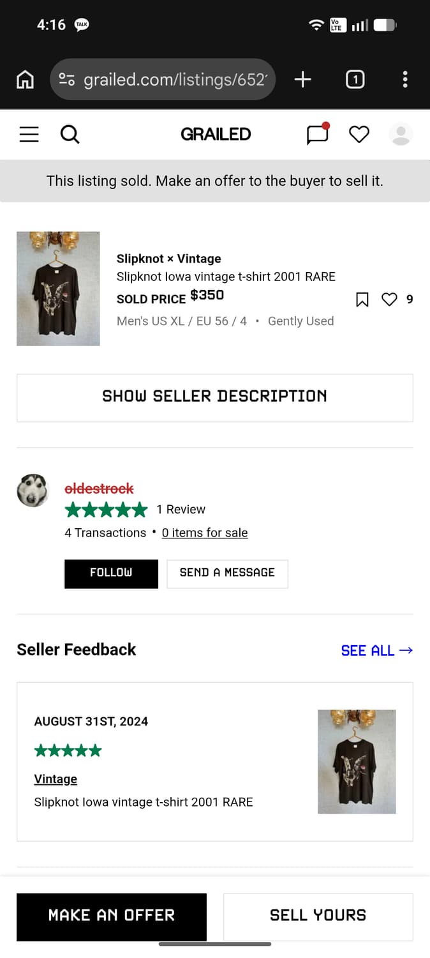Tap the Sell Yours button
The width and height of the screenshot is (430, 958).
tap(318, 915)
